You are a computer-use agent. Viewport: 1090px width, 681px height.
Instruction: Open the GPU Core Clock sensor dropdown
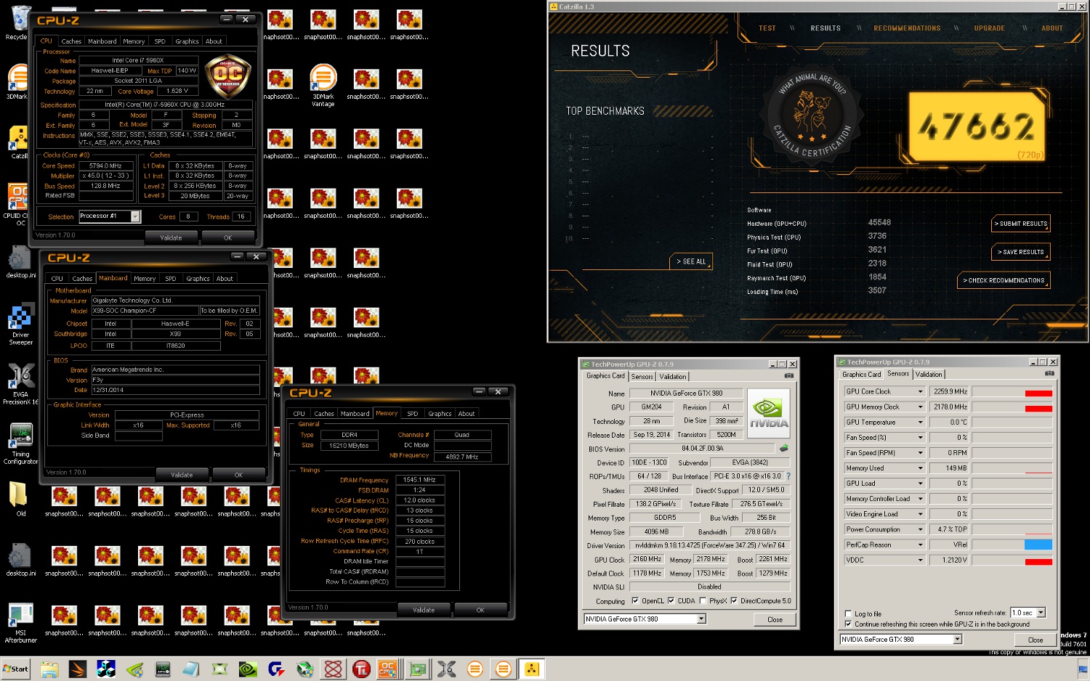920,391
